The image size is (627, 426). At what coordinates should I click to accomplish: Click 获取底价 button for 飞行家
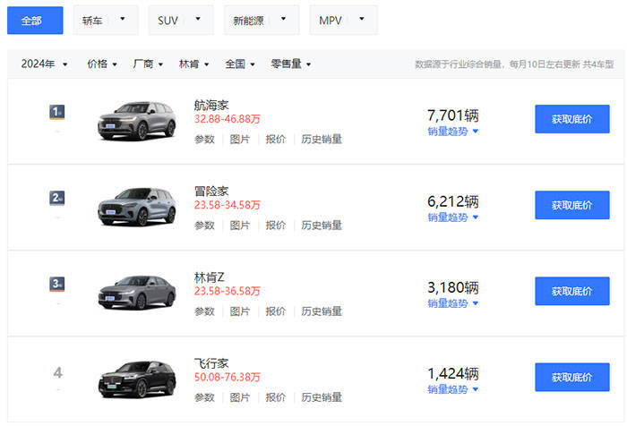click(572, 378)
